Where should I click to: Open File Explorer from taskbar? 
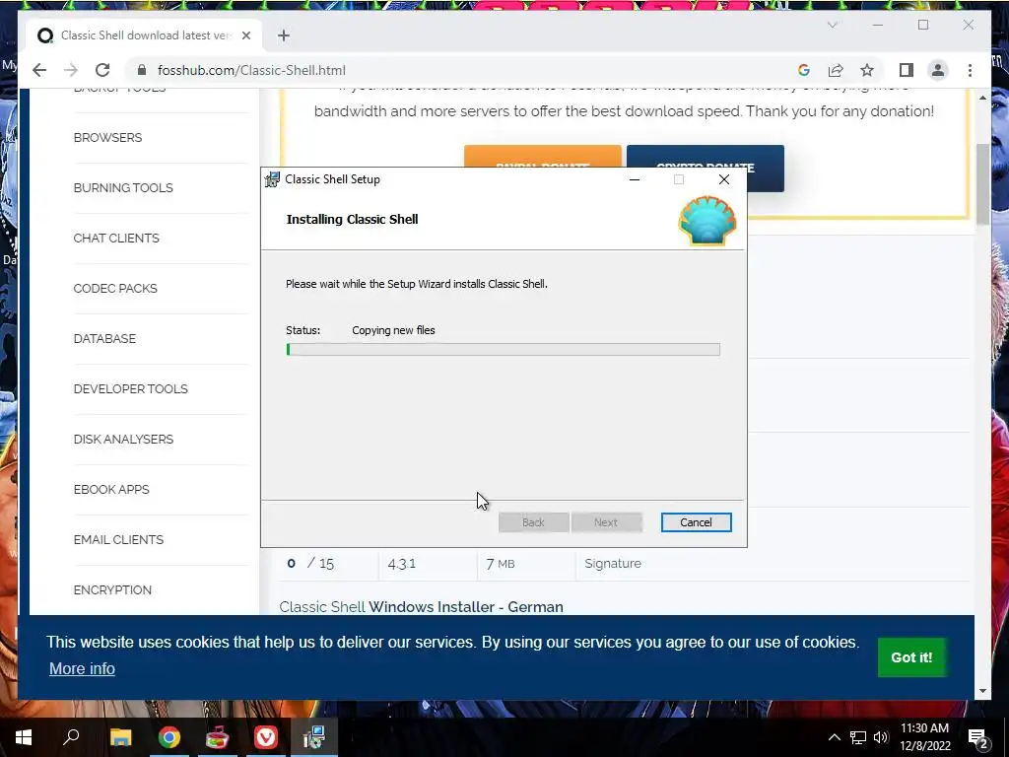(120, 737)
